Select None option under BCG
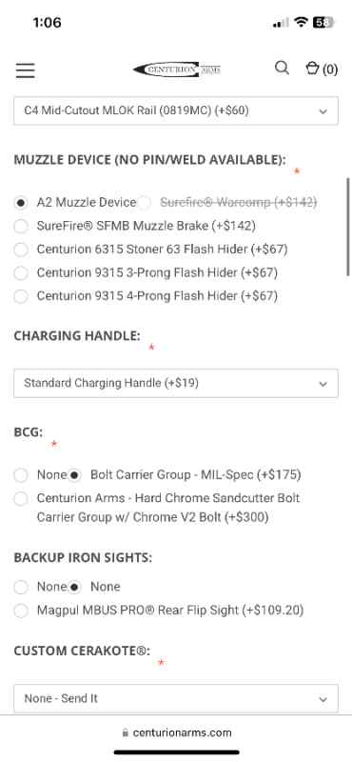The image size is (352, 762). 21,474
